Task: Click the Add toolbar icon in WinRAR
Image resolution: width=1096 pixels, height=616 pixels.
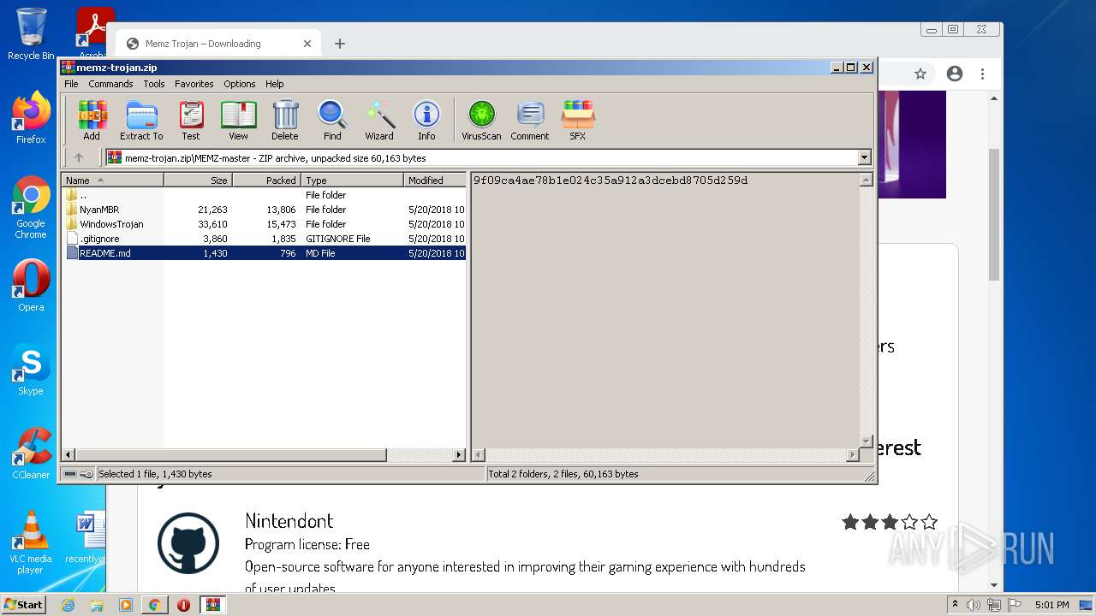Action: coord(92,120)
